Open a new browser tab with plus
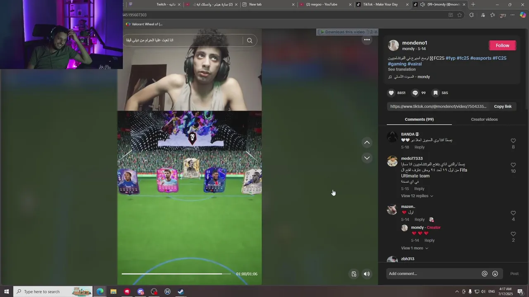The height and width of the screenshot is (297, 529). coord(473,5)
